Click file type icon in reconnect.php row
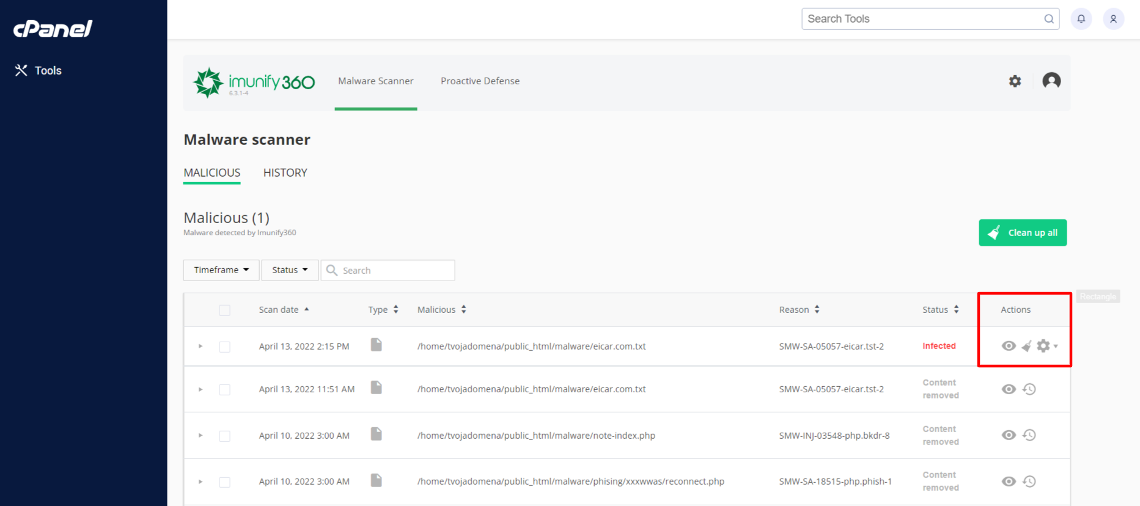Image resolution: width=1140 pixels, height=506 pixels. coord(377,480)
